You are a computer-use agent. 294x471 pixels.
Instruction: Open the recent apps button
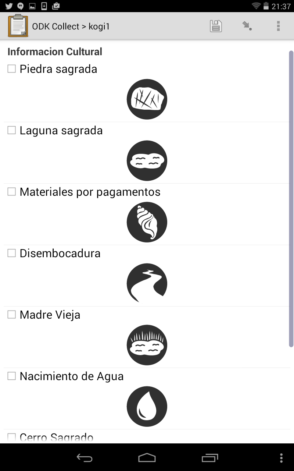[210, 458]
